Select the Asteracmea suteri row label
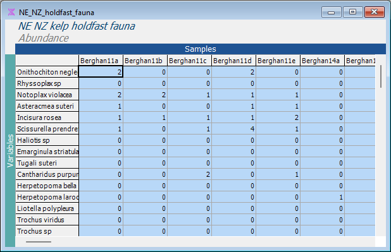This screenshot has width=391, height=252. point(47,106)
